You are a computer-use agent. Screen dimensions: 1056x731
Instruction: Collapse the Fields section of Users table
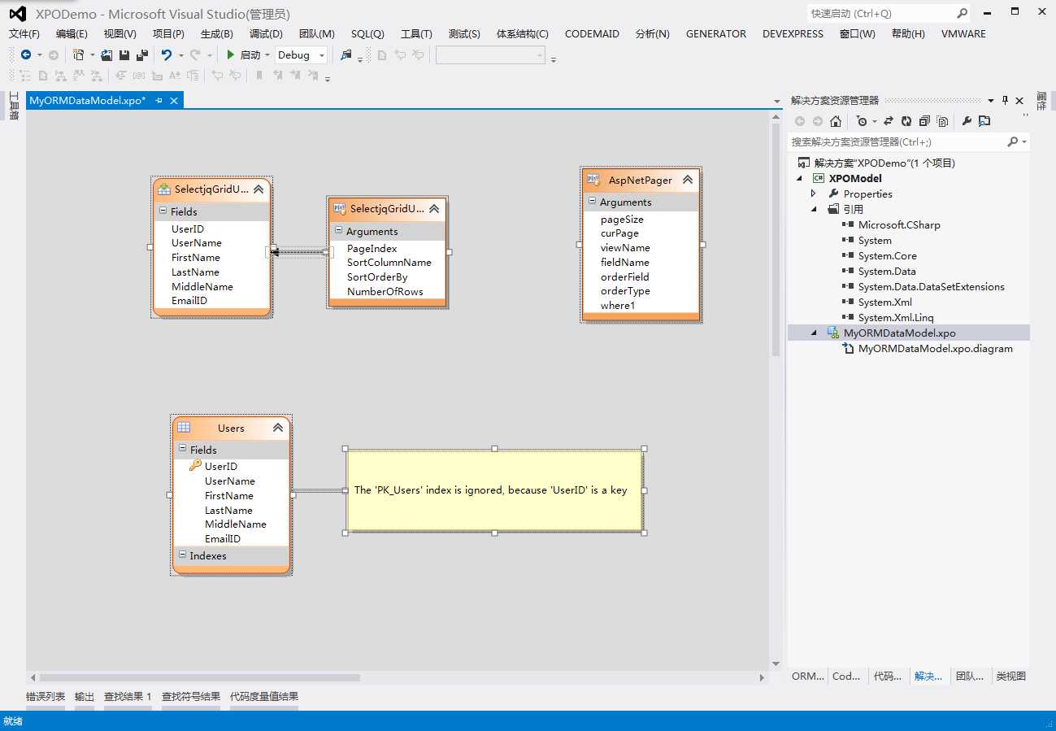(182, 449)
